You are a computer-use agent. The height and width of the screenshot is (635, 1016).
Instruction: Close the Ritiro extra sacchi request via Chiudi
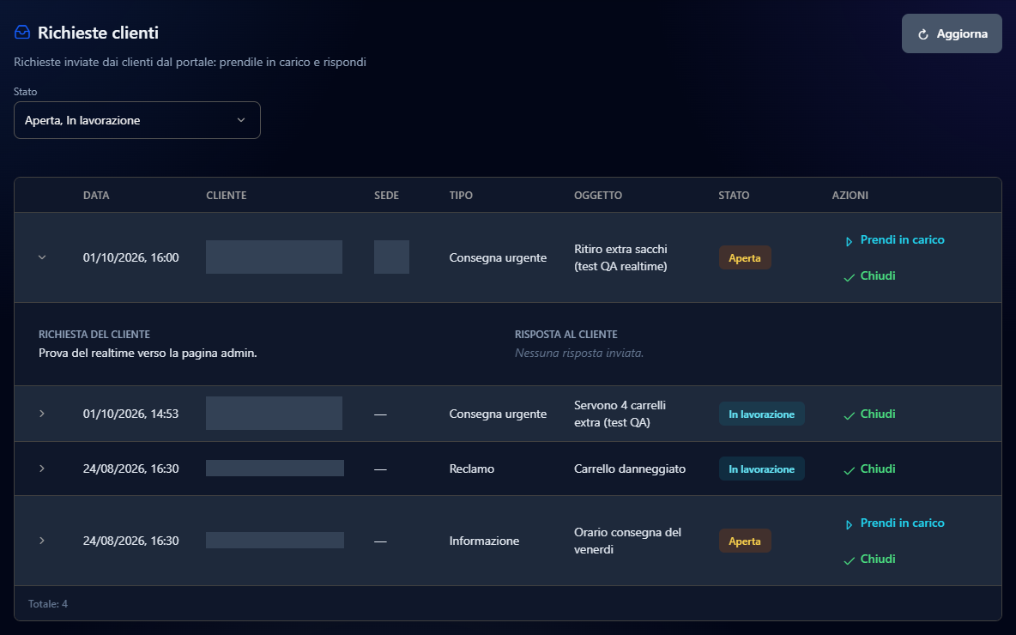[x=869, y=276]
